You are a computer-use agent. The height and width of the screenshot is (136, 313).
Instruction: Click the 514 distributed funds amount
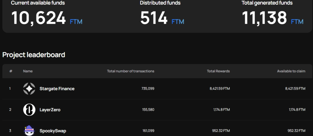click(x=154, y=18)
